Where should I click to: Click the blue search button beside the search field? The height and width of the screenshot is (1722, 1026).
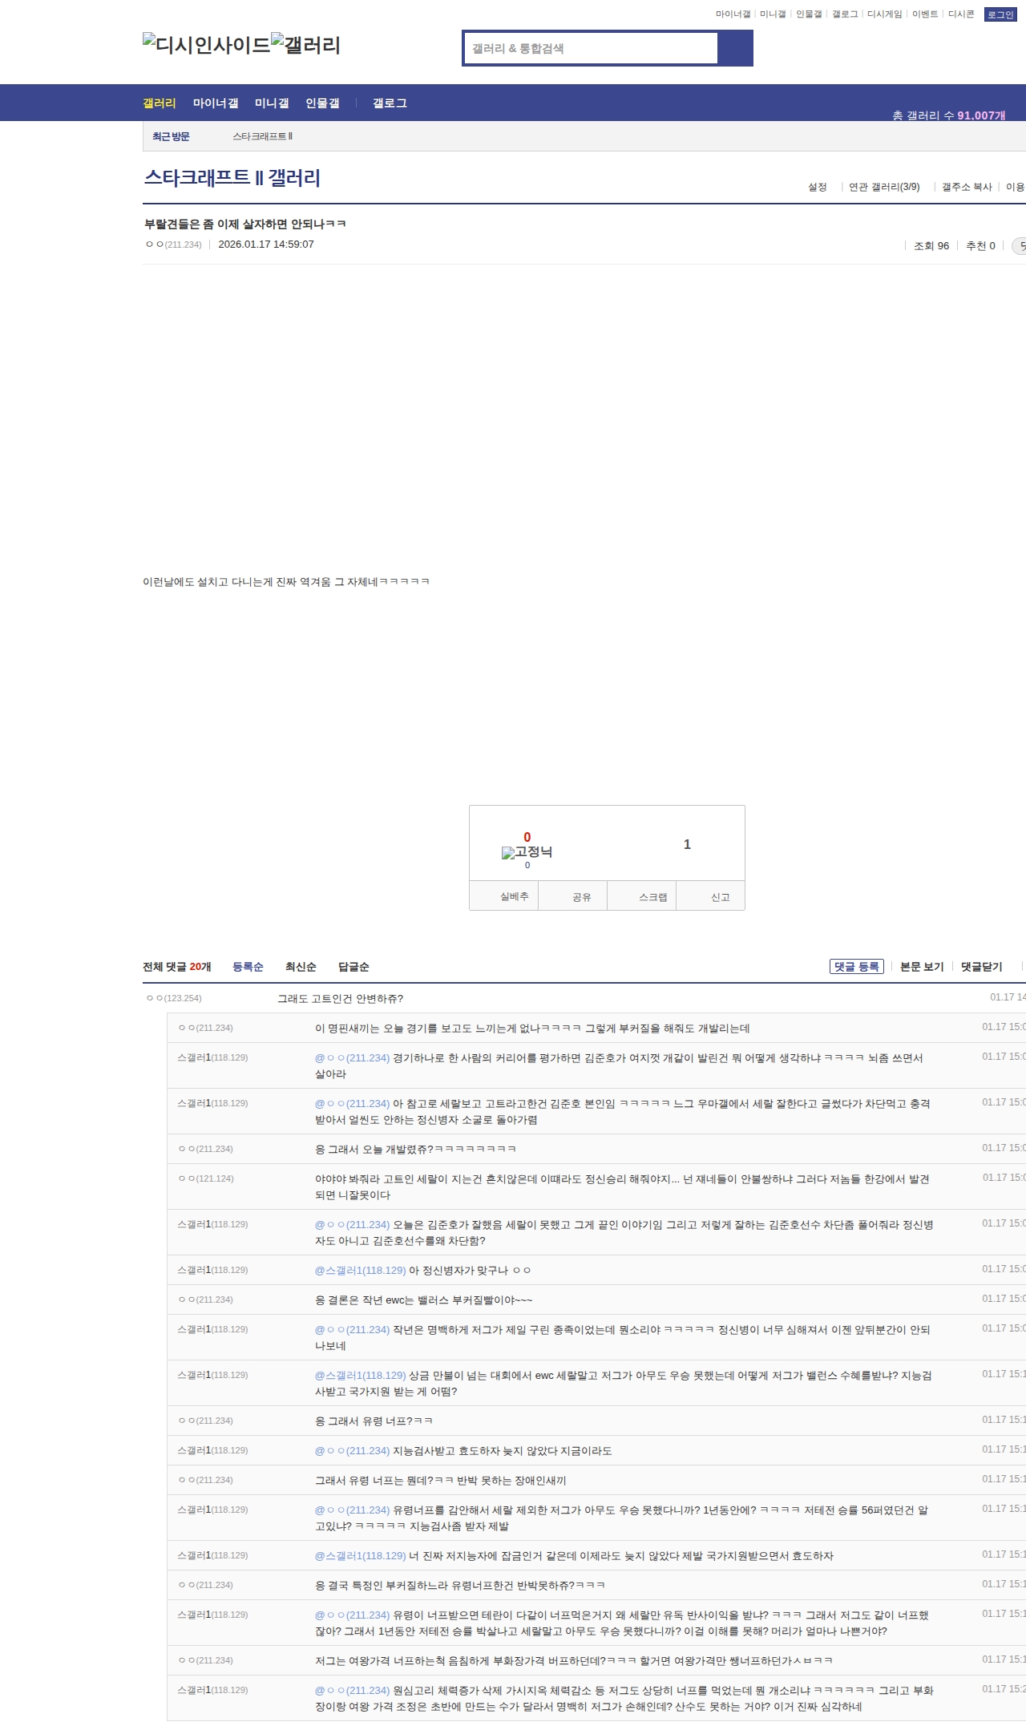[x=735, y=48]
